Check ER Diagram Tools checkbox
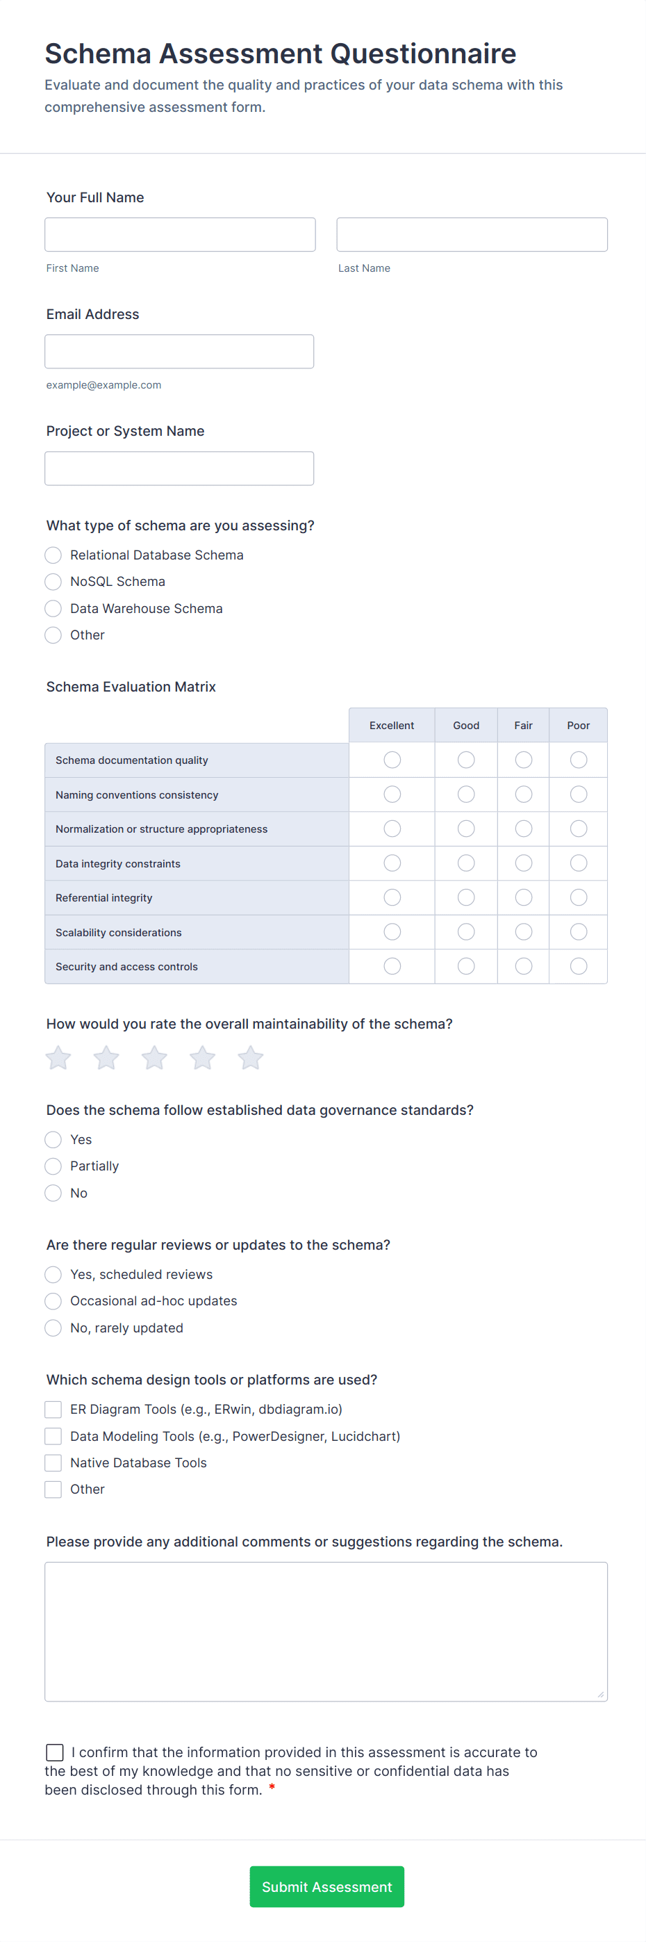The width and height of the screenshot is (646, 1942). pyautogui.click(x=53, y=1409)
